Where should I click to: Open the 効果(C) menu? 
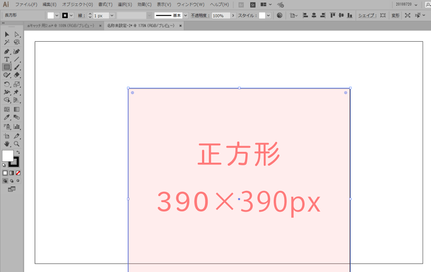pyautogui.click(x=144, y=4)
